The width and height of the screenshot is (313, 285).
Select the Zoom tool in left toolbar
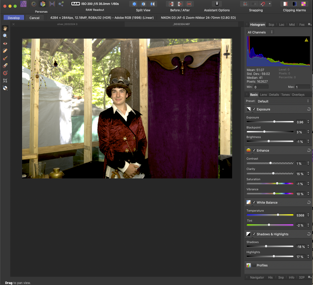5,36
